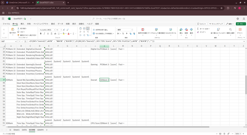
Task: Click Increase decimal places icon
Action: tap(130, 34)
